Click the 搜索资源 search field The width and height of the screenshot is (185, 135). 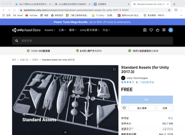pos(92,41)
